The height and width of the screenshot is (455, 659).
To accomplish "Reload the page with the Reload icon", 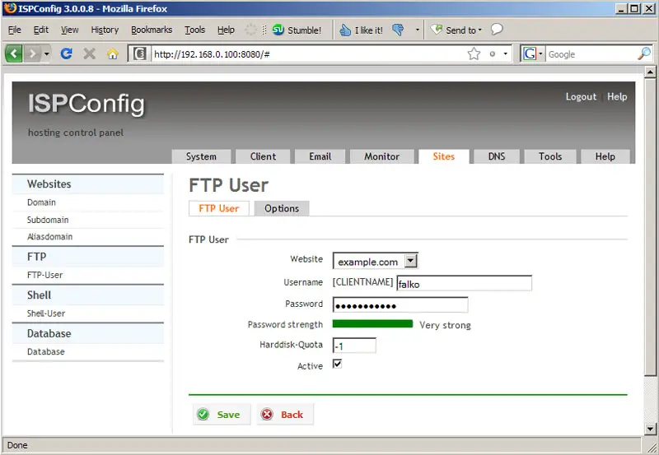I will pos(67,53).
